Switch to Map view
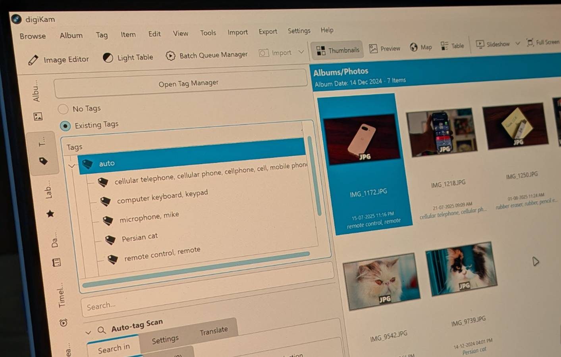 pos(421,47)
